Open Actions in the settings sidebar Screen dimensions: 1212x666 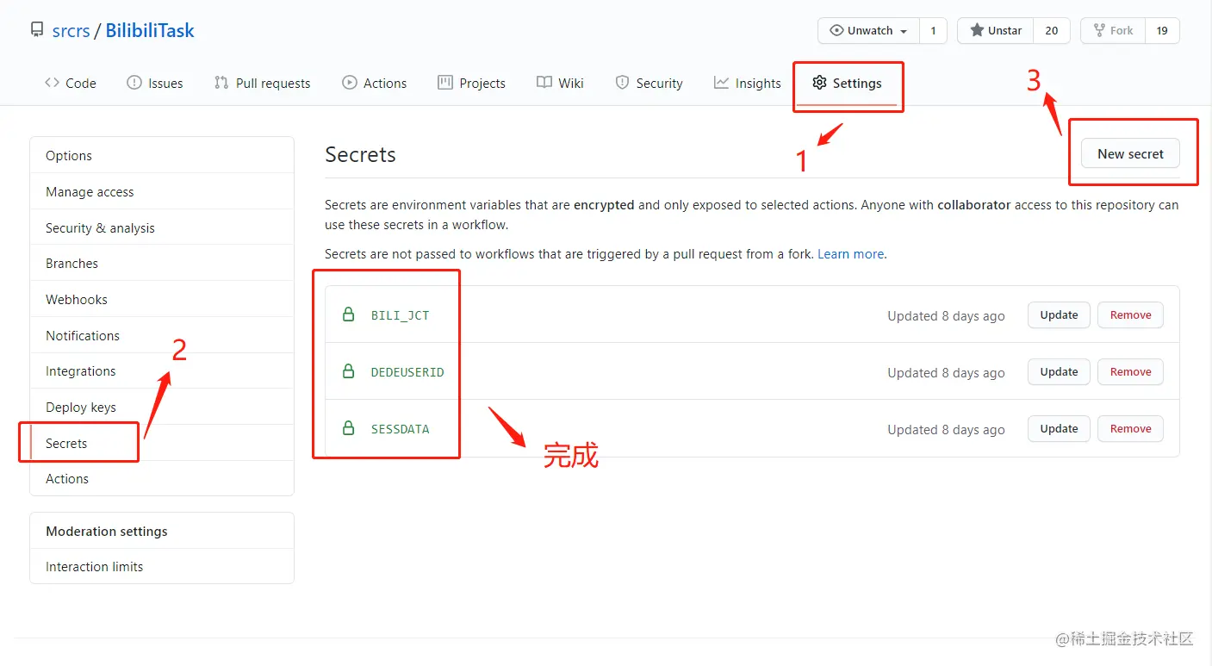pos(162,478)
